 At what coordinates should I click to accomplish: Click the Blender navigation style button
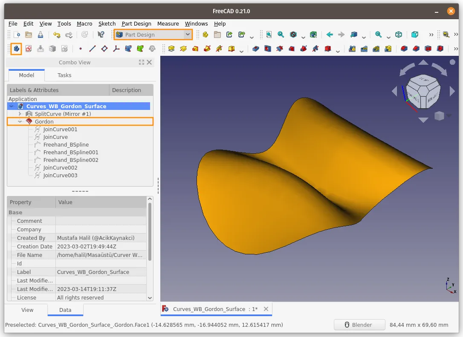[x=359, y=325]
